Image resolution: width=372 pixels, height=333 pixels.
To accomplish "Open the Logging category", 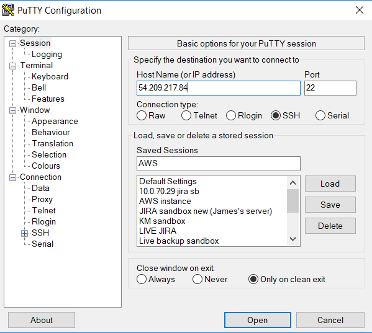I will click(x=47, y=54).
